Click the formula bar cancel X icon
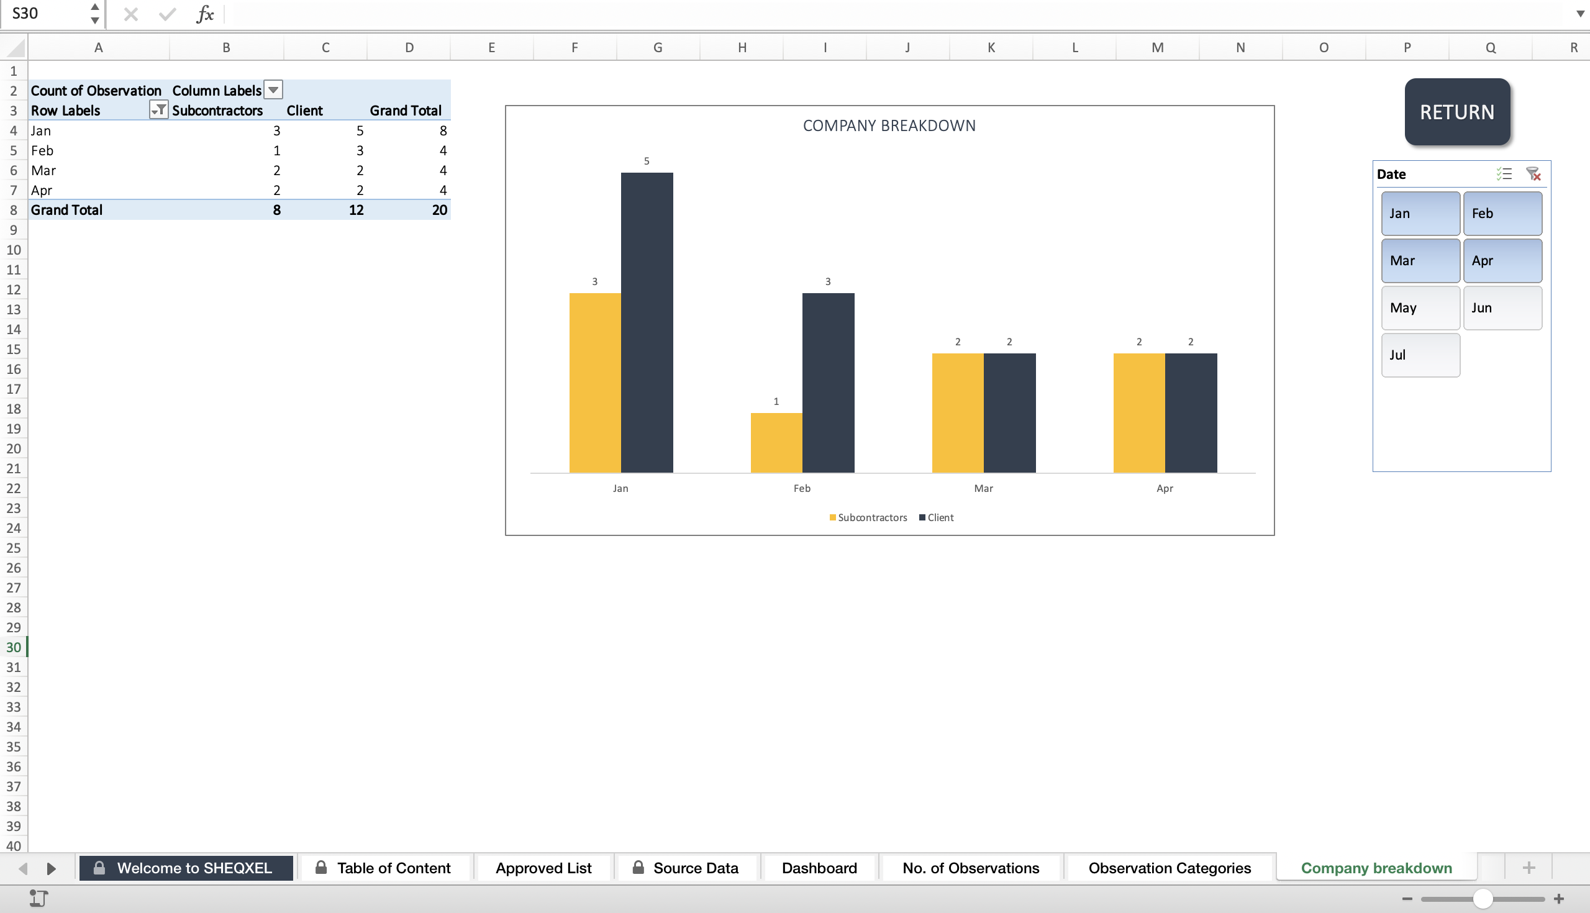 pos(130,14)
